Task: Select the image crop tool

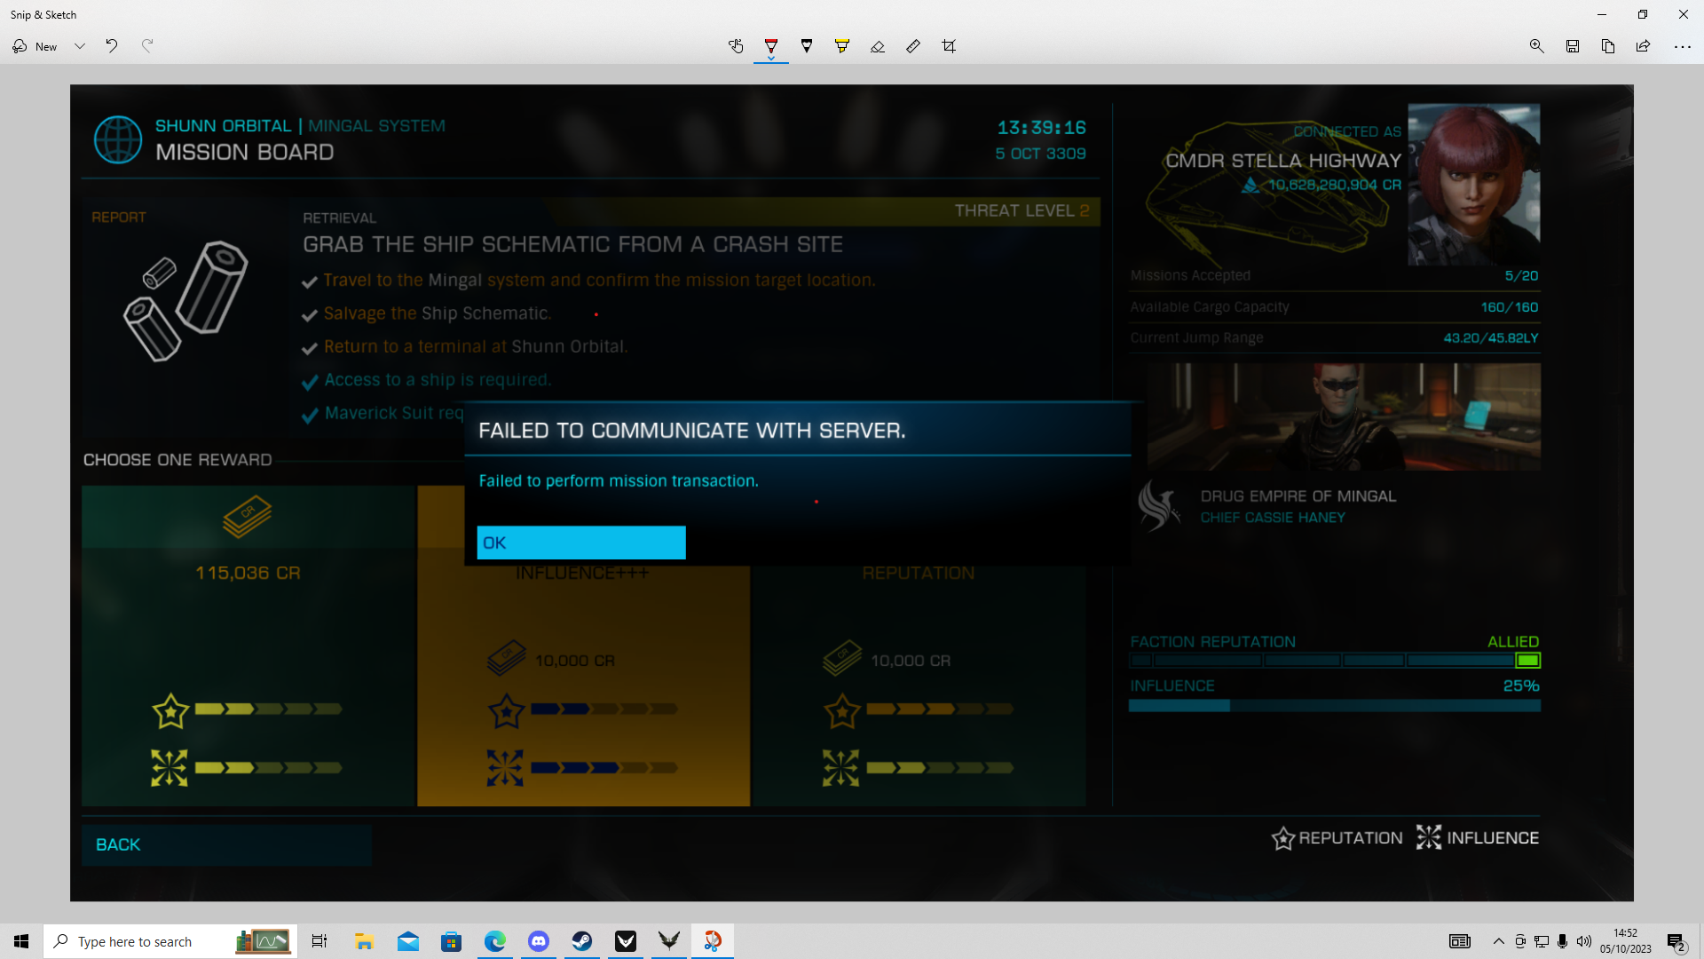Action: (x=949, y=46)
